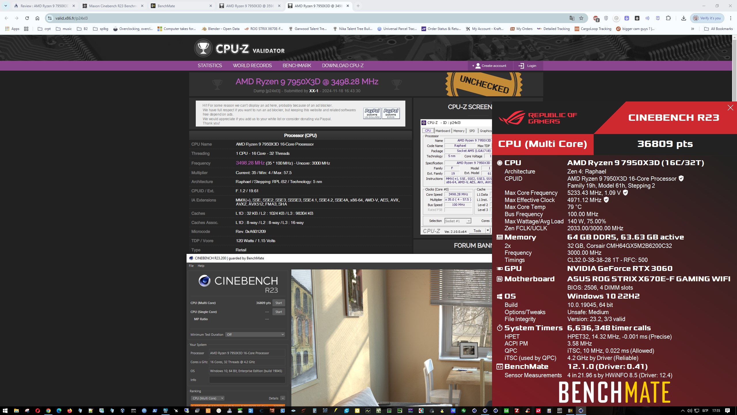Open Opera browser from the taskbar
737x415 pixels.
tap(37, 411)
